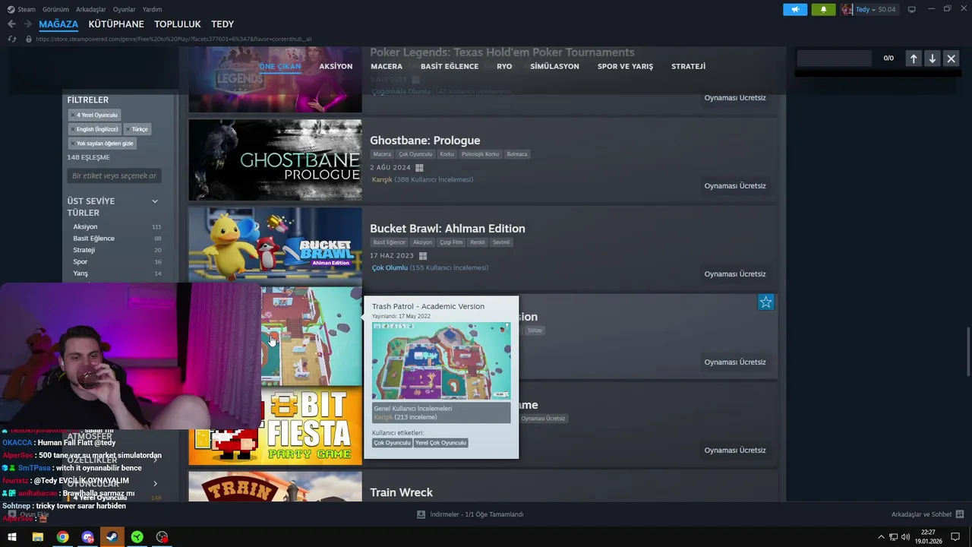
Task: Open the Yardım menu
Action: point(152,9)
